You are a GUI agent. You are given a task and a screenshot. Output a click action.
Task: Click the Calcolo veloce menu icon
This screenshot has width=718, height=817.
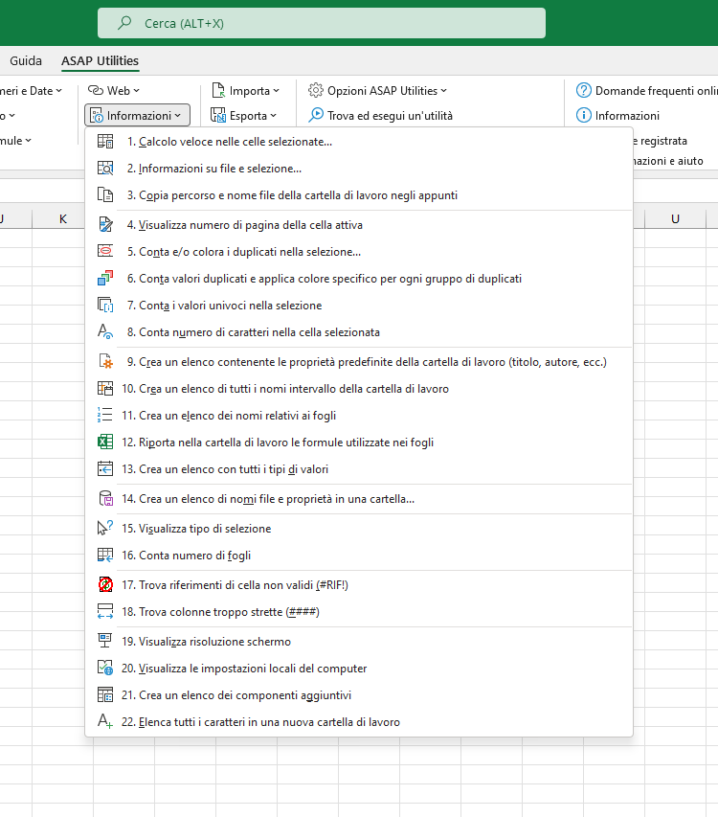[105, 141]
